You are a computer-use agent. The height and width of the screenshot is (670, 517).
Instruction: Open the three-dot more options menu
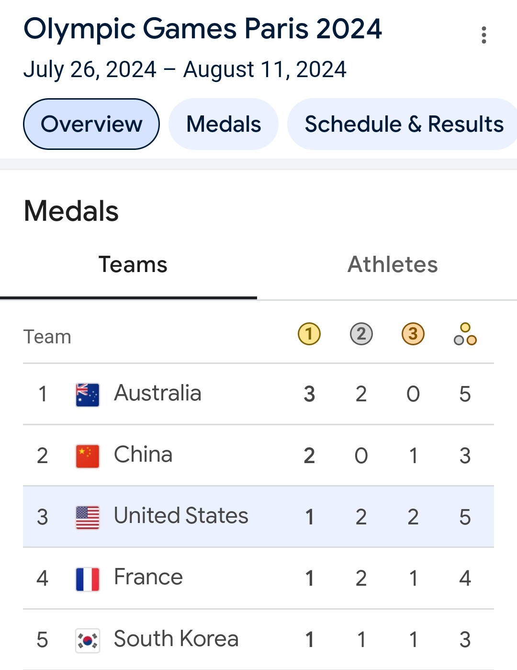[484, 35]
